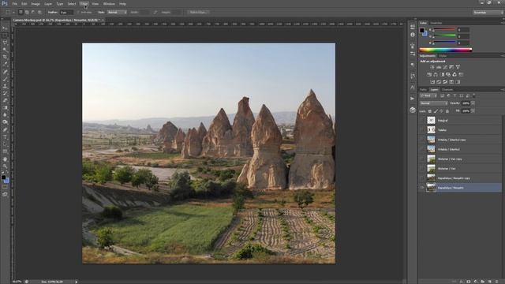Select the Move tool
This screenshot has width=505, height=284.
[5, 28]
